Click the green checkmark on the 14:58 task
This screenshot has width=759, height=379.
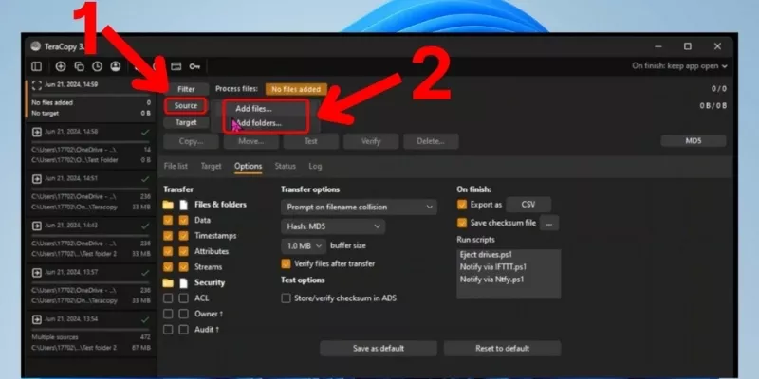(x=145, y=132)
